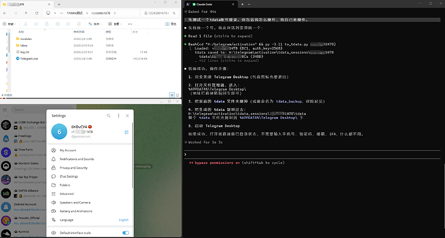Click the English language link
The width and height of the screenshot is (445, 238).
click(x=123, y=220)
